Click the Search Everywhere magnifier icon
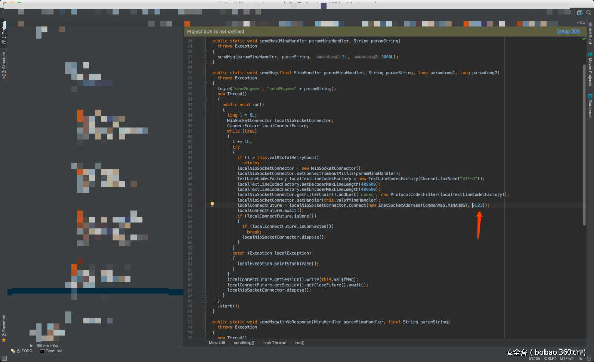 pyautogui.click(x=588, y=13)
